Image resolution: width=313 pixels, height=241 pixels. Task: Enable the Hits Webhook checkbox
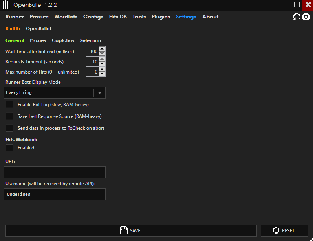pyautogui.click(x=9, y=148)
